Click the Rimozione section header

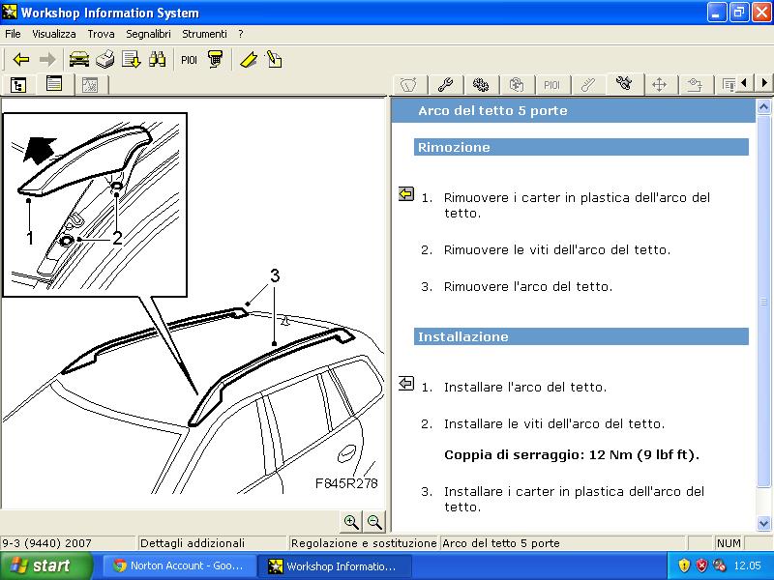click(581, 147)
